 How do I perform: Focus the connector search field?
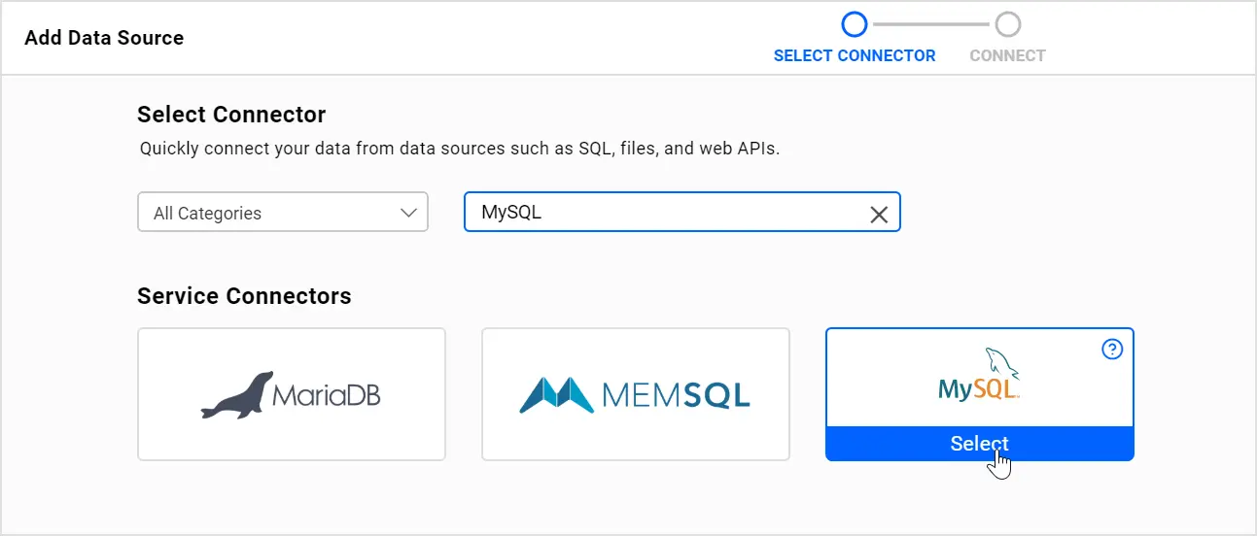tap(661, 213)
